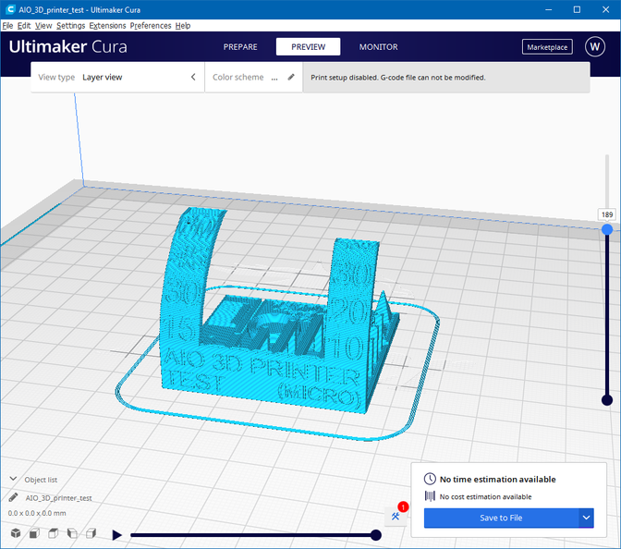Click the layer number 189 field
The height and width of the screenshot is (549, 621).
[x=607, y=214]
